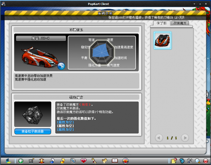The height and width of the screenshot is (165, 211).
Task: Click the blue cube logo icon
Action: pos(9,161)
